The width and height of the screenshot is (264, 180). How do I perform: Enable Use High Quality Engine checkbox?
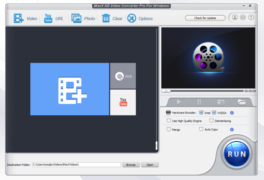tap(169, 121)
